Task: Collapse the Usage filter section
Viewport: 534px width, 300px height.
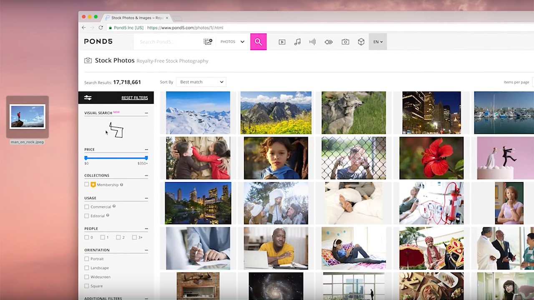Action: coord(146,198)
